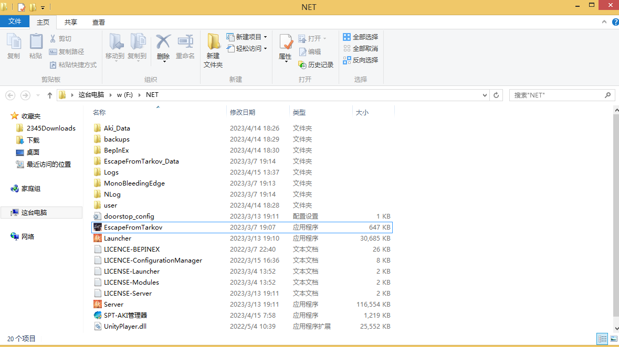This screenshot has width=619, height=347.
Task: Click 历史记录 (History) in ribbon
Action: tap(316, 64)
